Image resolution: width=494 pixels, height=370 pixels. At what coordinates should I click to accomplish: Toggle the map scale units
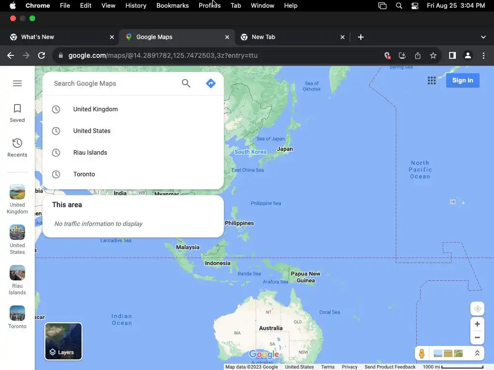[453, 367]
